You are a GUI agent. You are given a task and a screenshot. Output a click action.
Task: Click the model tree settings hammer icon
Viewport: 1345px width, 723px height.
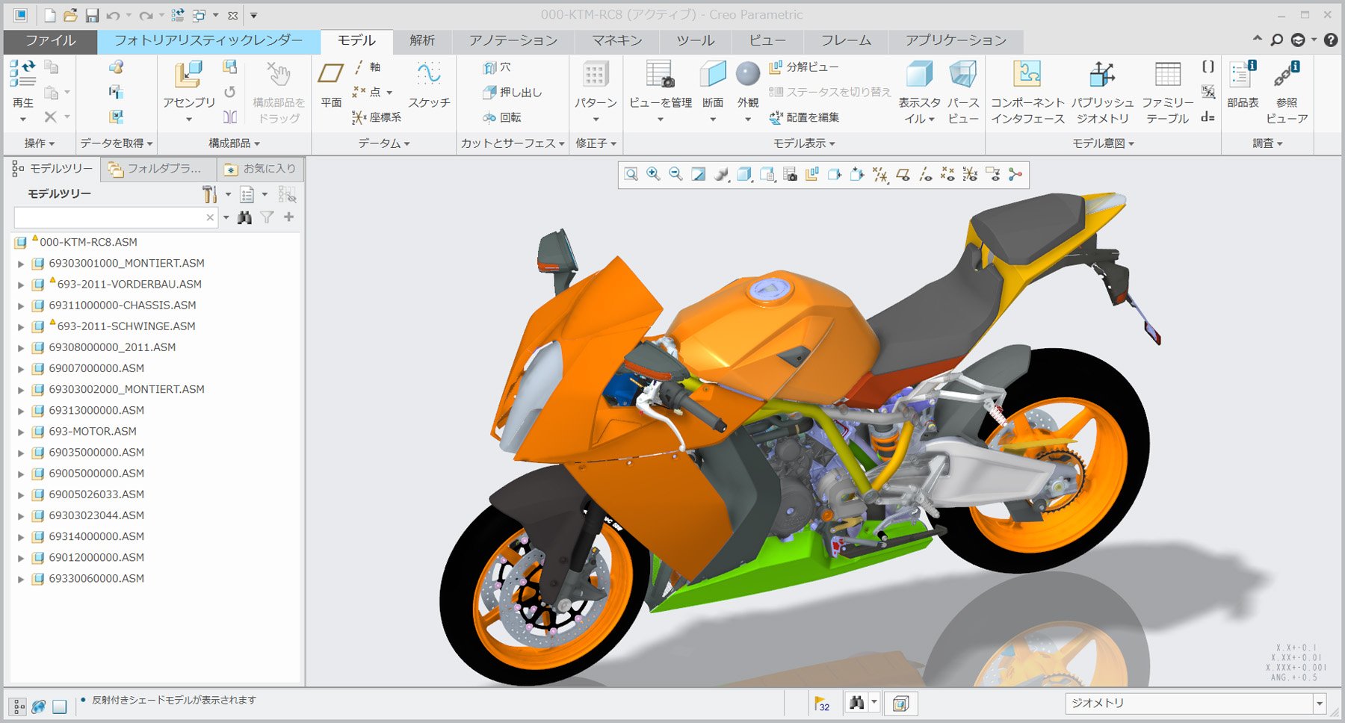[210, 195]
